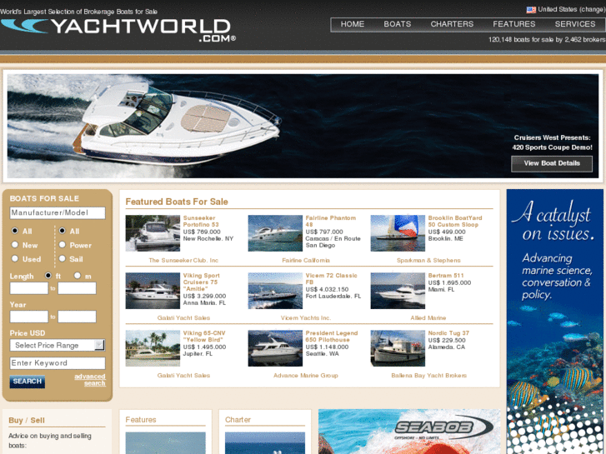Visit the Vicem Yachts Inc. broker link
This screenshot has height=454, width=606.
[x=306, y=318]
